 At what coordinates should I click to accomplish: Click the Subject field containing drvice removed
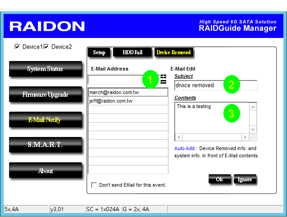[x=216, y=85]
